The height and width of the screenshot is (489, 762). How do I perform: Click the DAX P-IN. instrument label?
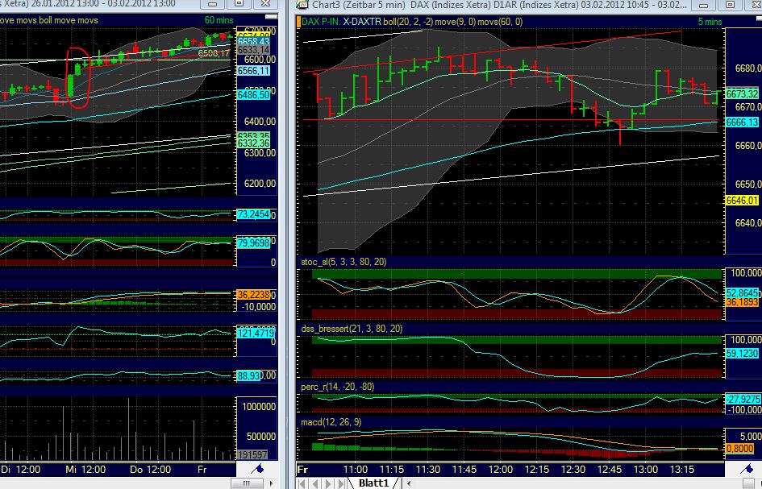tap(321, 22)
